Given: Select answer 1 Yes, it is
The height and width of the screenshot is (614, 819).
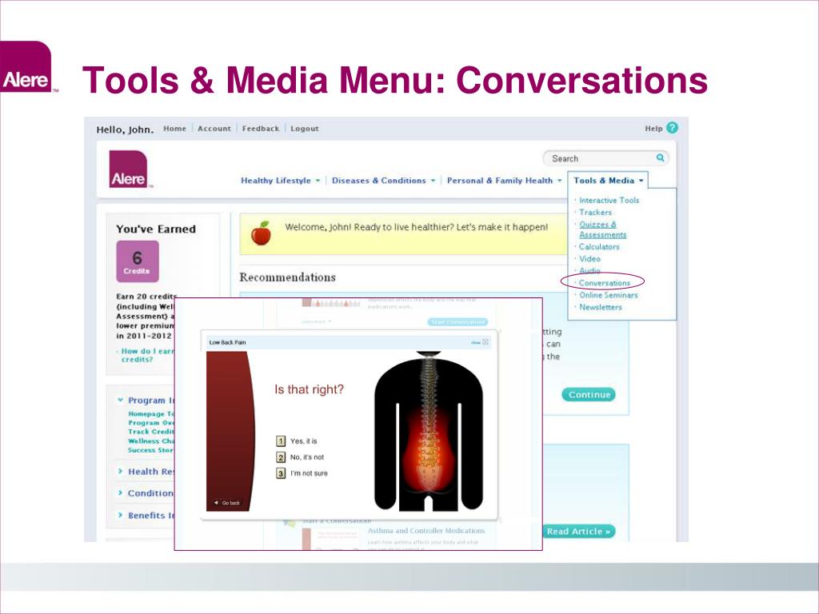Looking at the screenshot, I should [x=297, y=441].
